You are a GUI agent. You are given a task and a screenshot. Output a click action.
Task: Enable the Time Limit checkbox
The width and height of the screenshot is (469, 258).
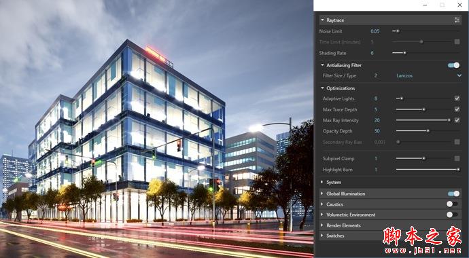[x=457, y=42]
